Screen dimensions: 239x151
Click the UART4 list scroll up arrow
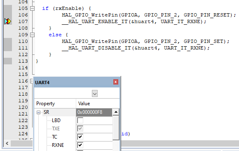click(116, 112)
